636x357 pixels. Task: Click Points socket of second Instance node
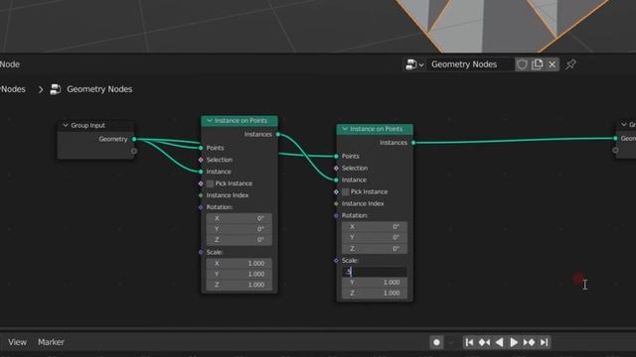coord(336,157)
